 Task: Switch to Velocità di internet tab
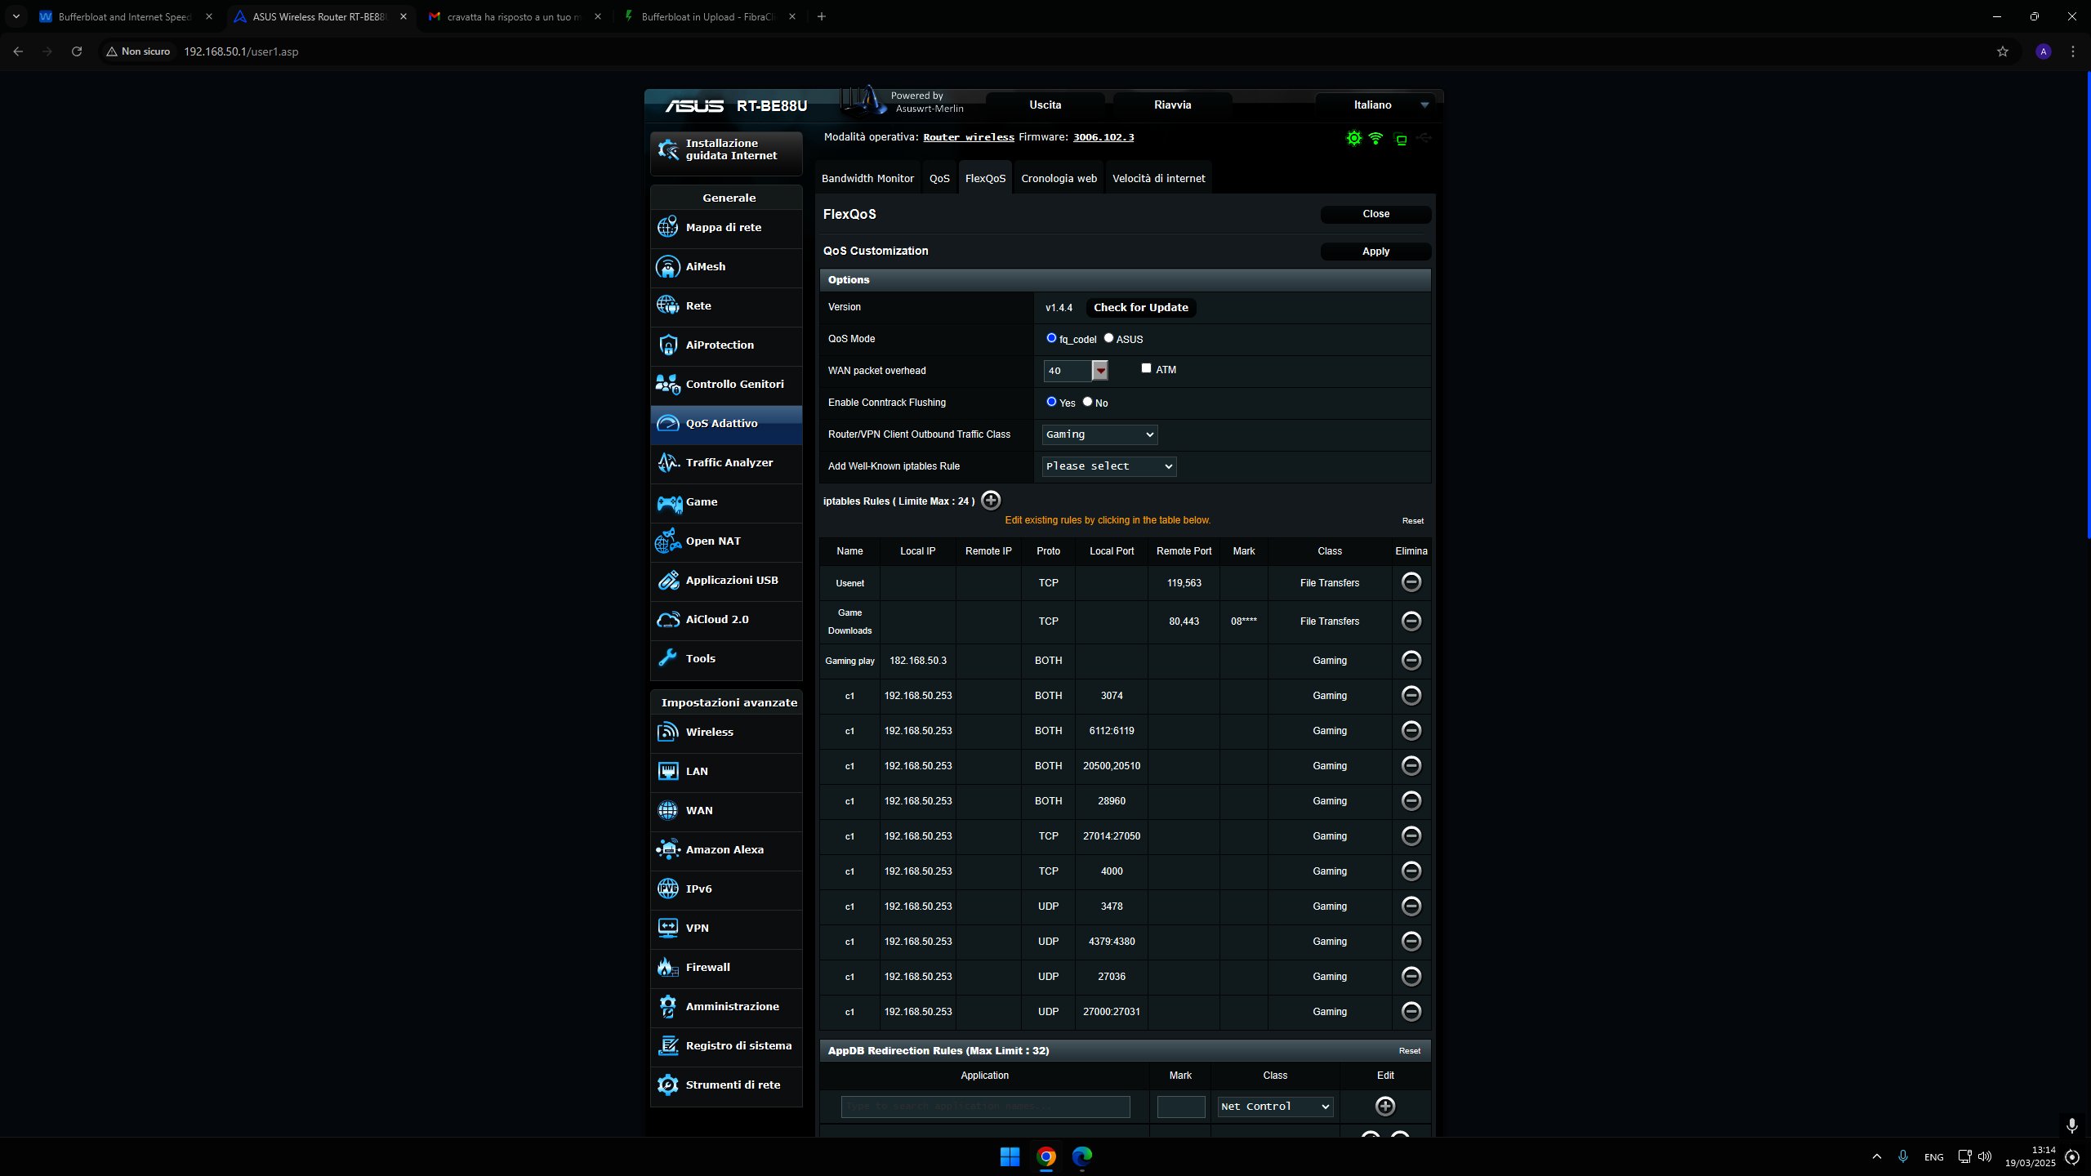tap(1158, 178)
